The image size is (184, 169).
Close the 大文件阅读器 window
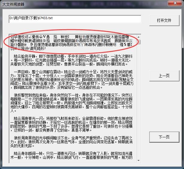point(175,3)
